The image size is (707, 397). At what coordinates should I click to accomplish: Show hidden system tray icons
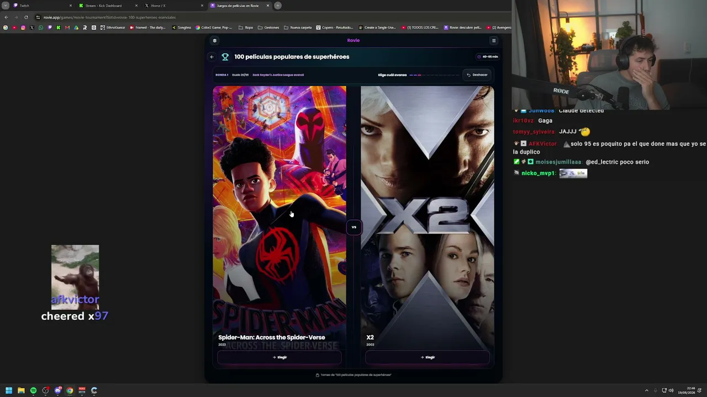[x=647, y=390]
